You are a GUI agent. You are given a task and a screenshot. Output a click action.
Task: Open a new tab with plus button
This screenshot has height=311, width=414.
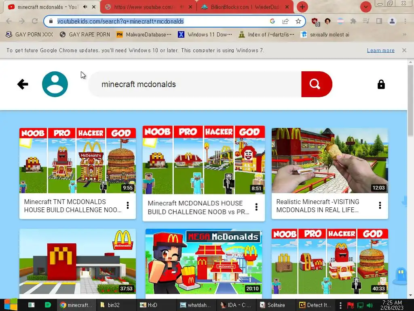pyautogui.click(x=302, y=7)
